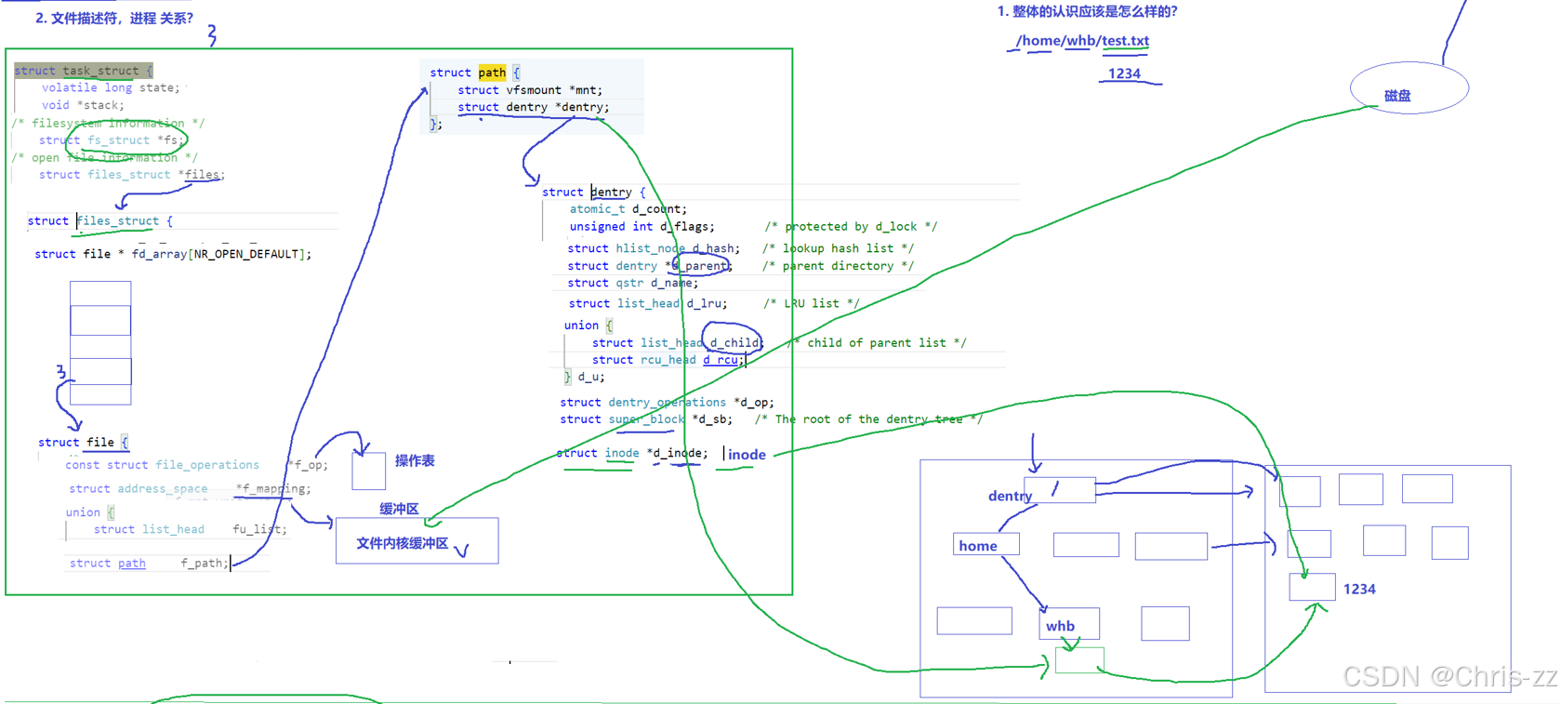Click the heading "1. 整体的认识应该是怎么样的?"
1561x704 pixels.
[1087, 11]
